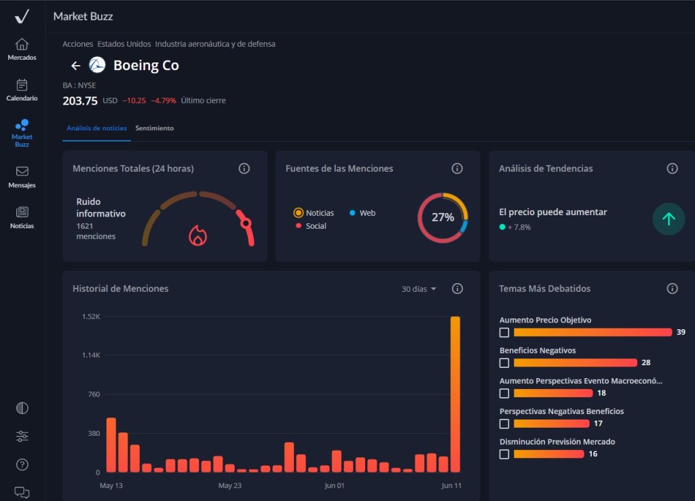Open the Estados Unidos breadcrumb link
The height and width of the screenshot is (501, 695).
[x=124, y=44]
